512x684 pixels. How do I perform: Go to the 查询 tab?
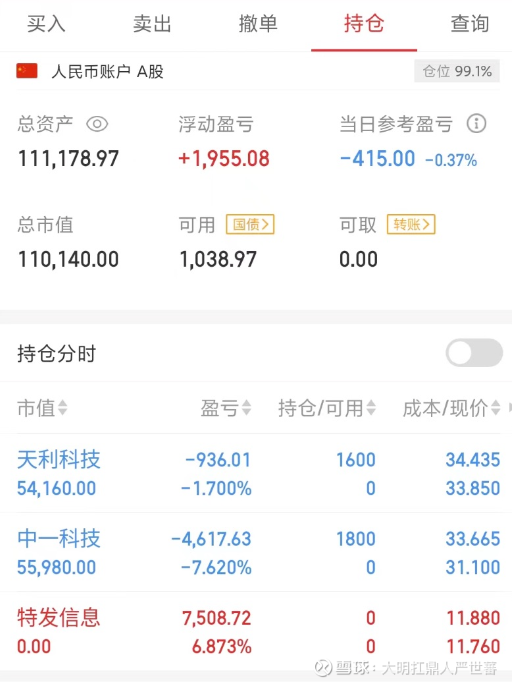[x=470, y=24]
